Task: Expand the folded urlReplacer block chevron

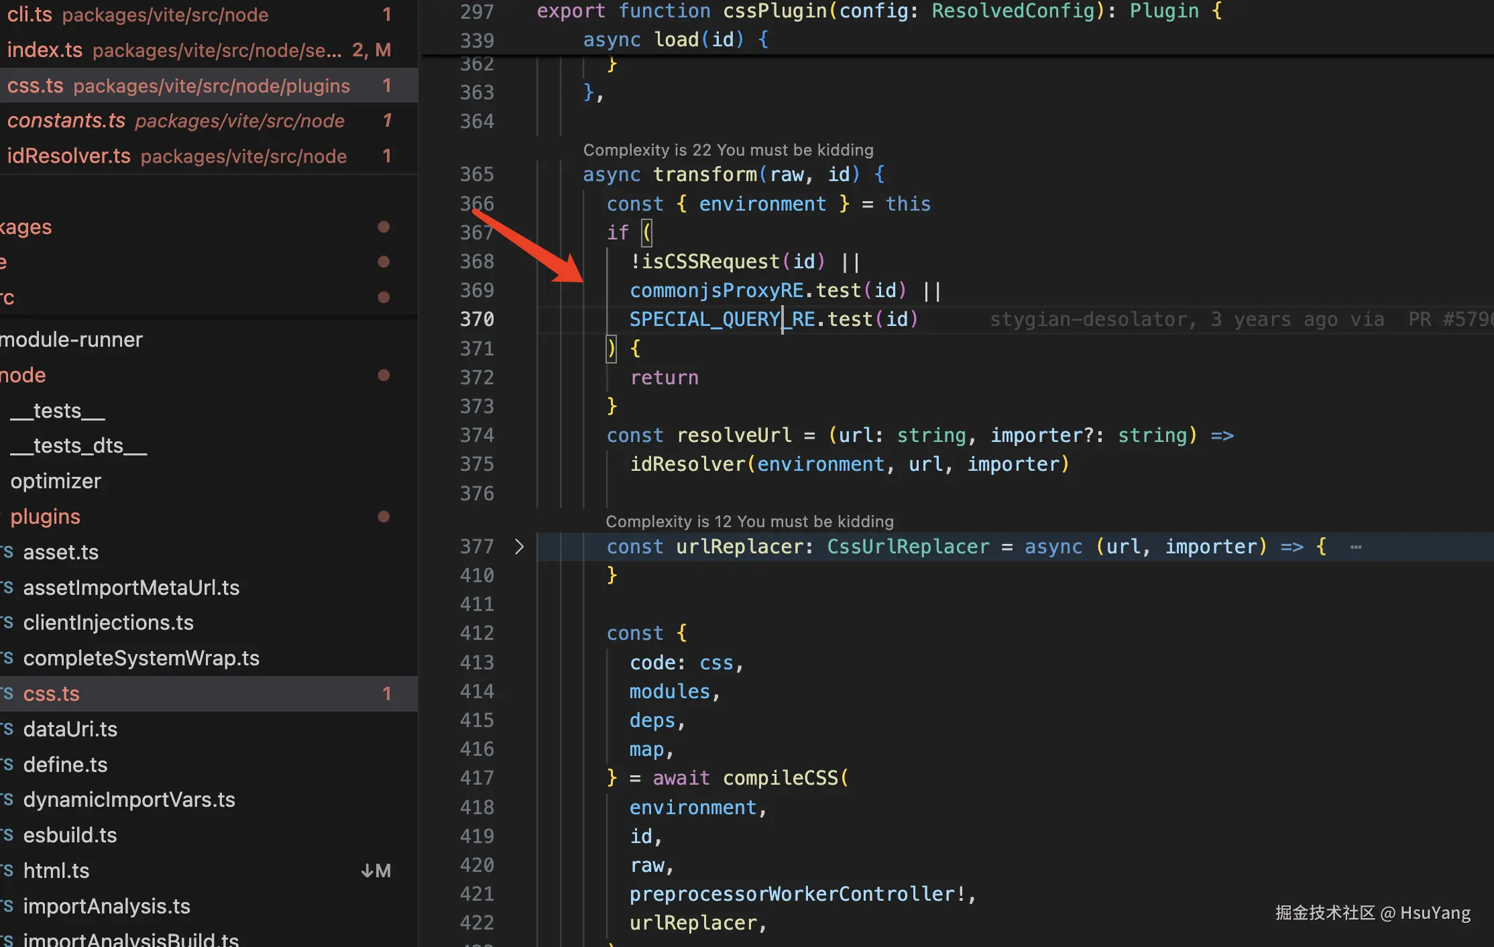Action: pyautogui.click(x=519, y=547)
